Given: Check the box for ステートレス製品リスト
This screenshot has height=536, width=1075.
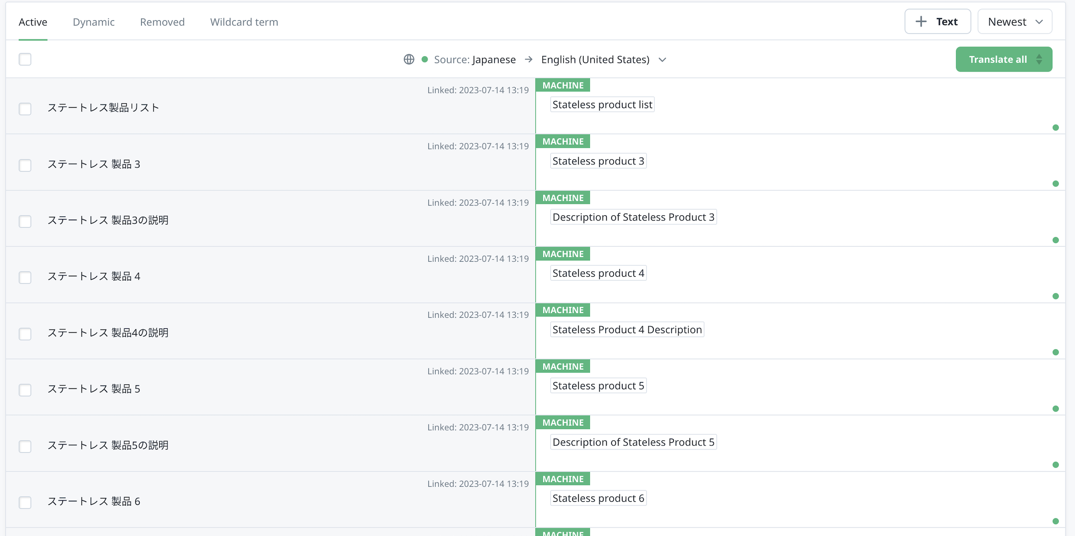Looking at the screenshot, I should pyautogui.click(x=25, y=109).
